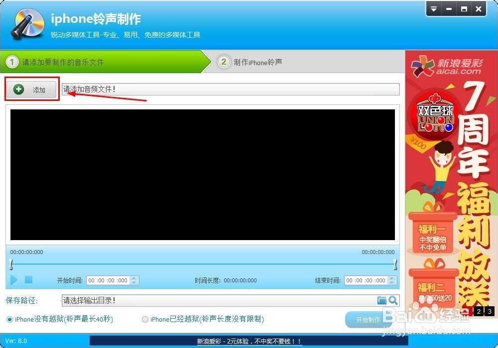The height and width of the screenshot is (348, 498).
Task: Close the iphone铃声制作 window
Action: pyautogui.click(x=479, y=9)
